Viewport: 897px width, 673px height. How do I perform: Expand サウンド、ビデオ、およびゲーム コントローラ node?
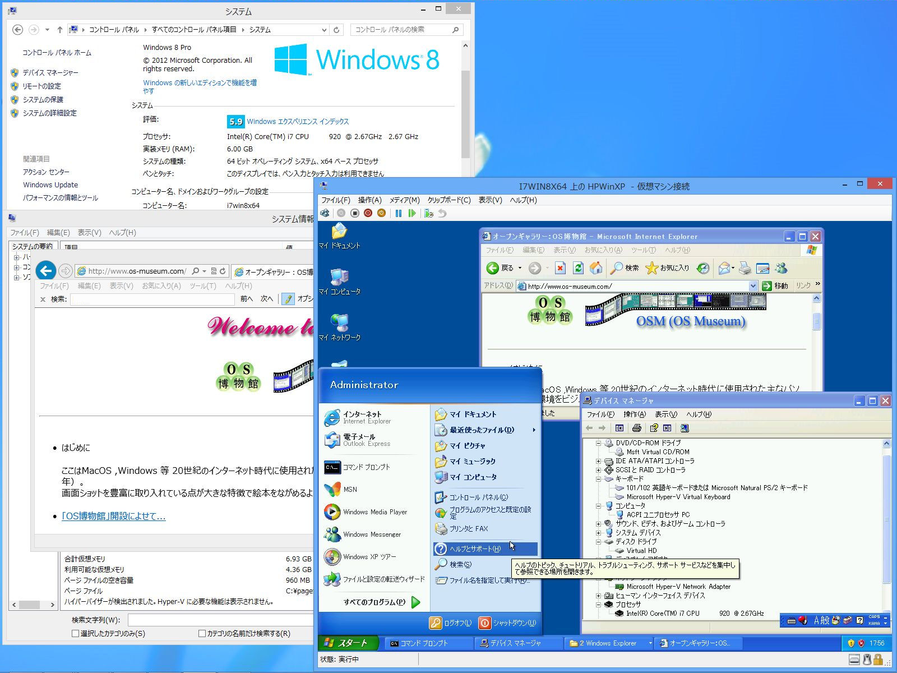[598, 524]
